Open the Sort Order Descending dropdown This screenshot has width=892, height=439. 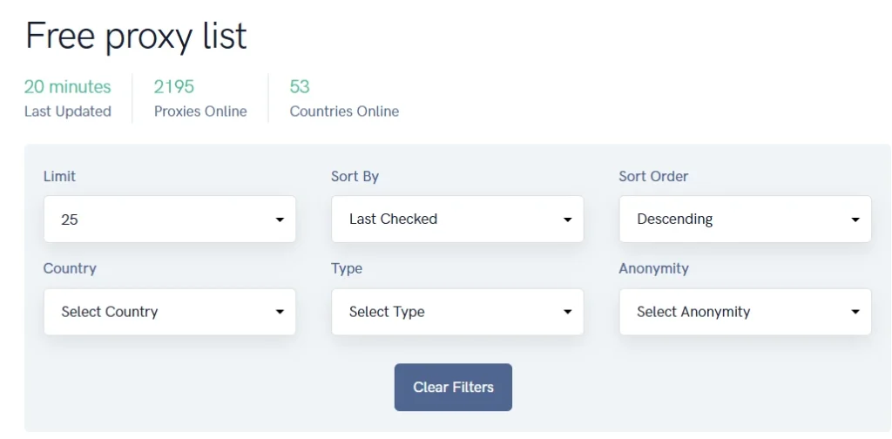(745, 219)
